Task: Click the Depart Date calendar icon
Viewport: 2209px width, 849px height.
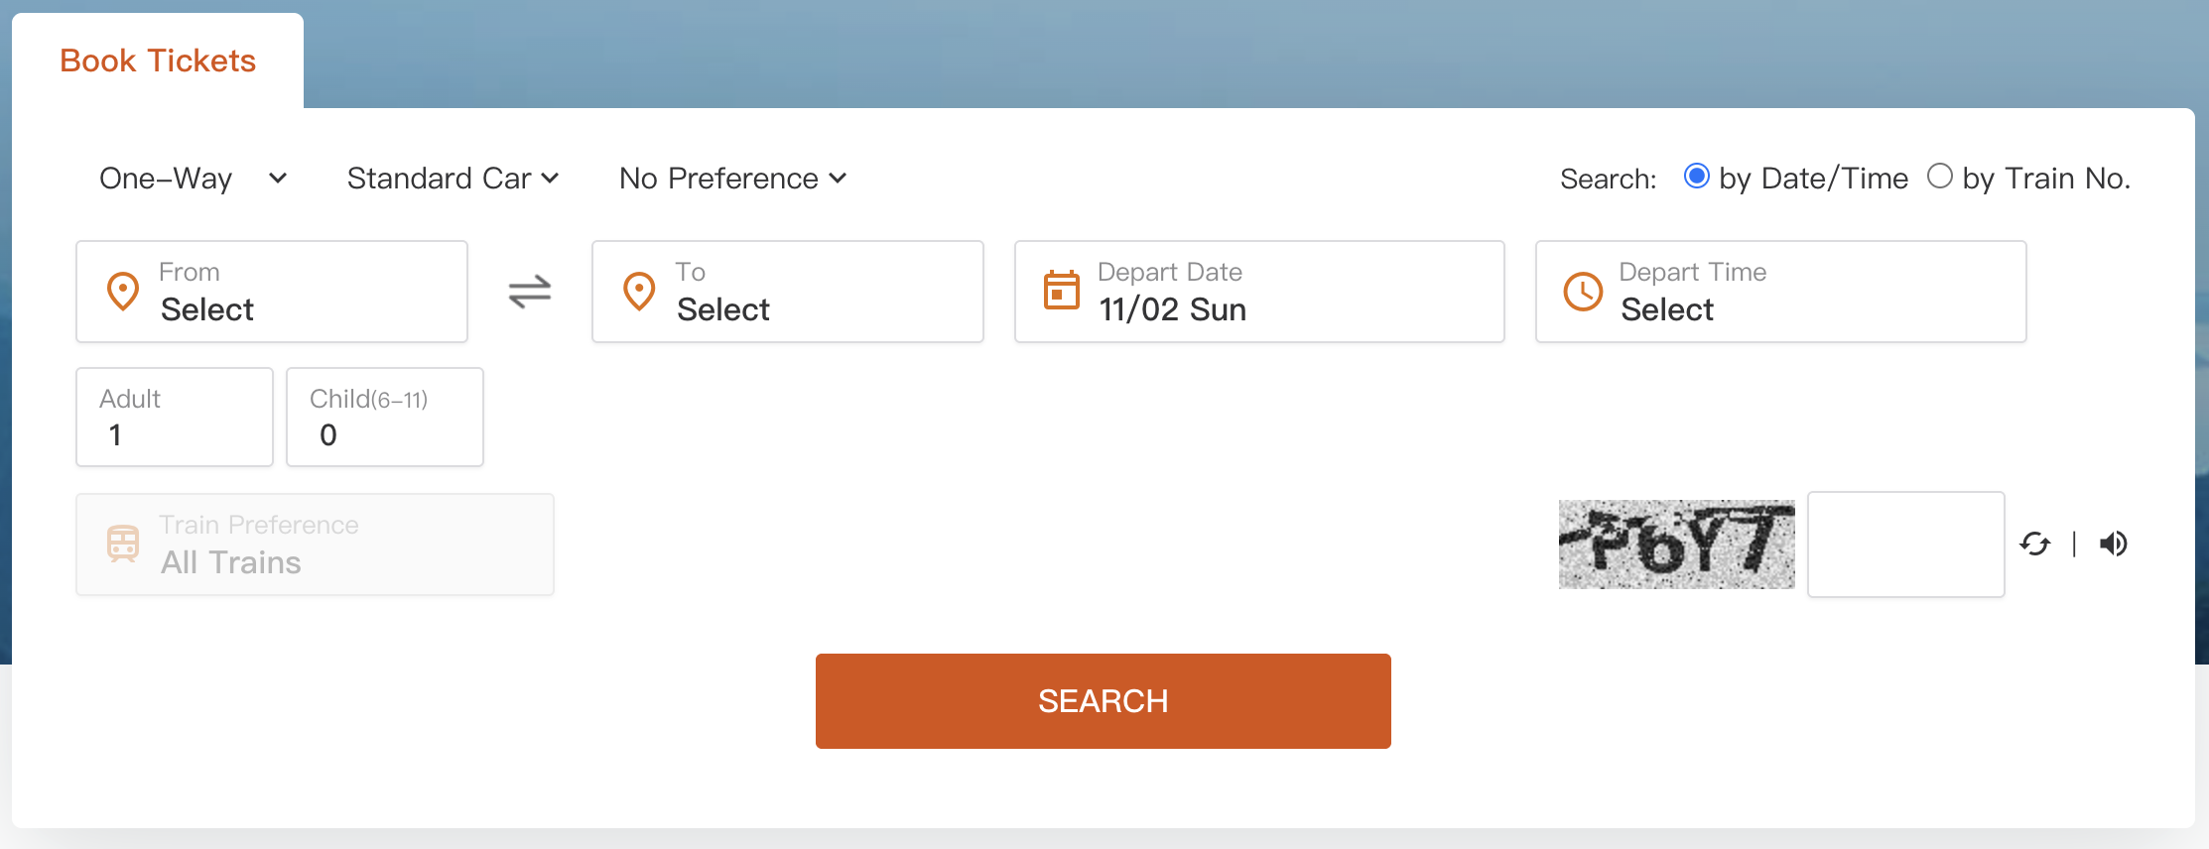Action: [x=1061, y=291]
